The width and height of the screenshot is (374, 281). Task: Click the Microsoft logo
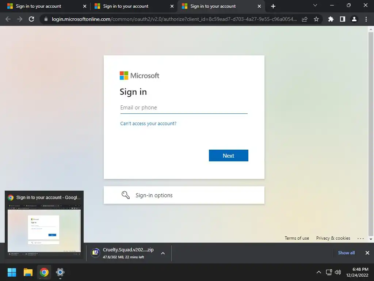point(140,75)
